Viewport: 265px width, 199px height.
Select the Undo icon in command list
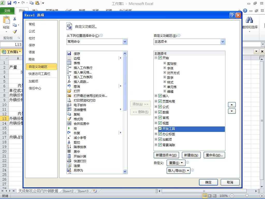click(69, 86)
